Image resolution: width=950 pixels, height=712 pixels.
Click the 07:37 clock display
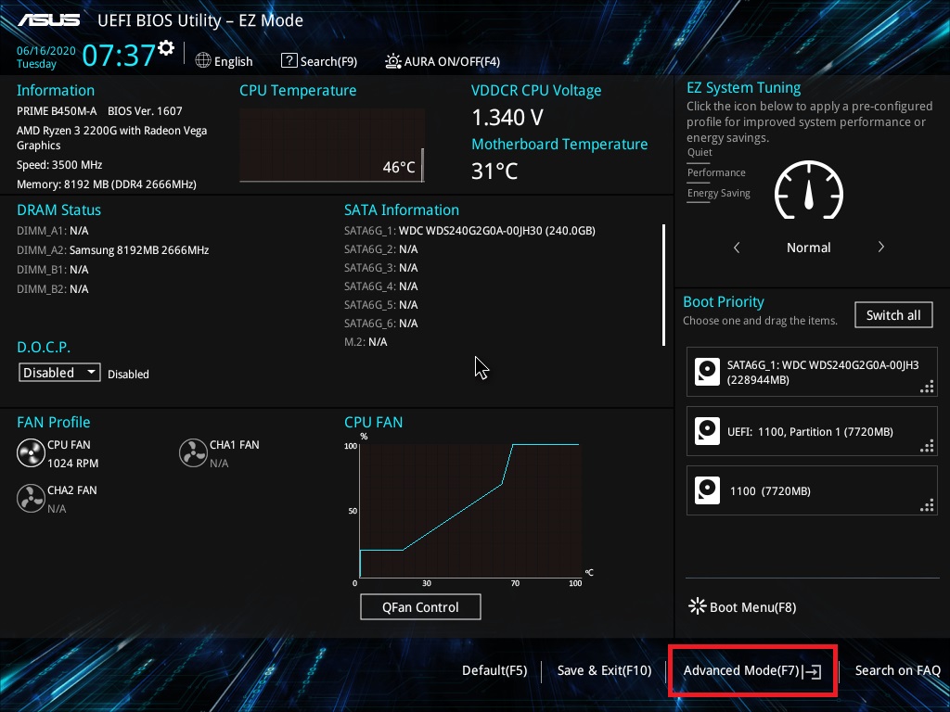119,55
